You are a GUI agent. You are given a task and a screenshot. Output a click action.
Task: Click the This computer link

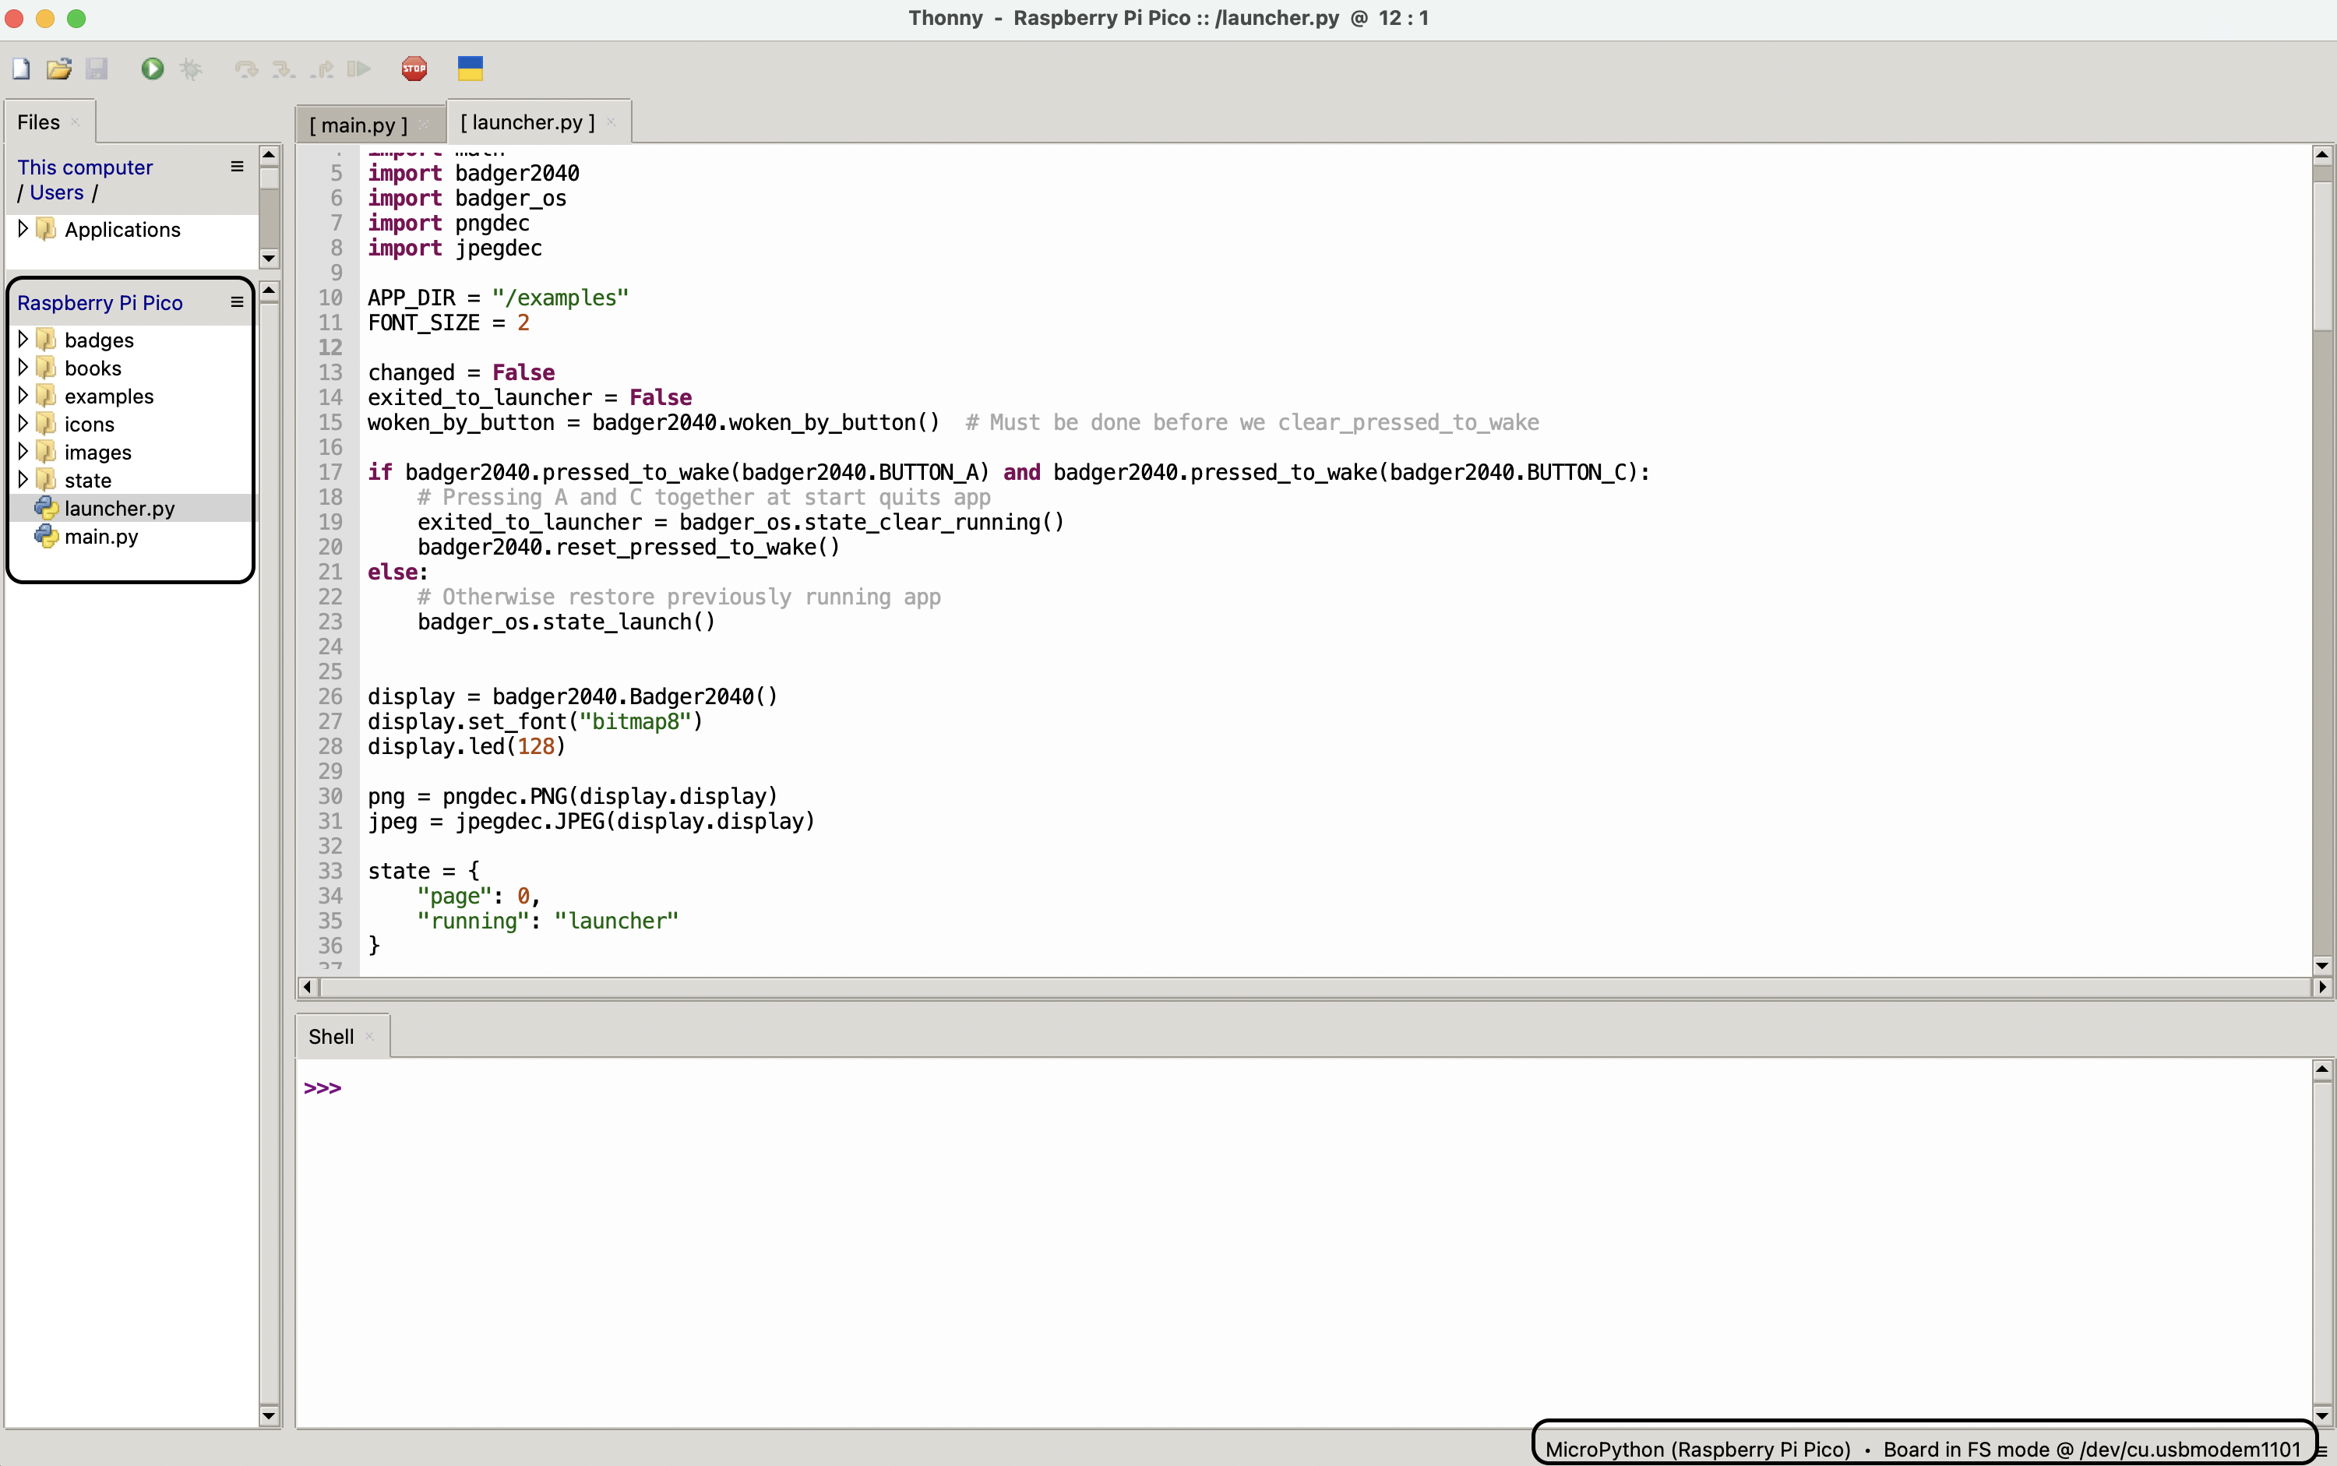[x=86, y=167]
